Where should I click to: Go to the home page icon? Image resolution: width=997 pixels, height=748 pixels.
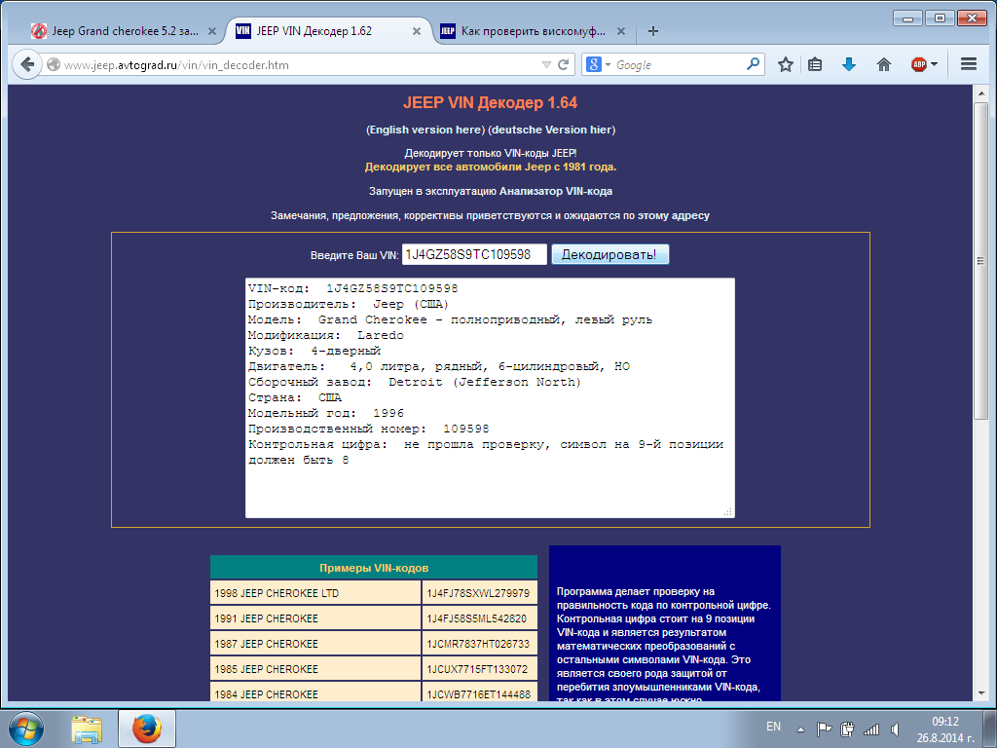(884, 65)
